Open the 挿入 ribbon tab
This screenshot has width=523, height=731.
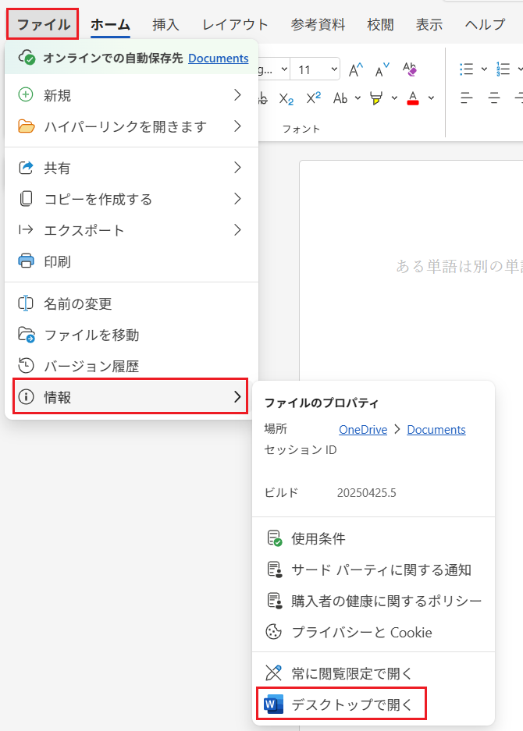[165, 24]
